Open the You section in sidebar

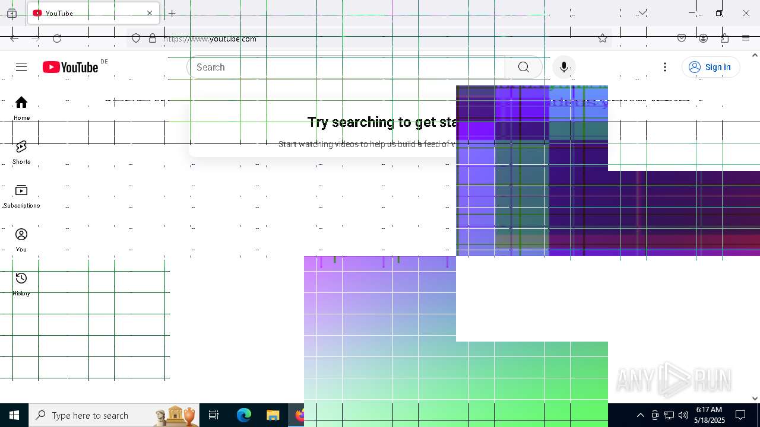pyautogui.click(x=21, y=240)
